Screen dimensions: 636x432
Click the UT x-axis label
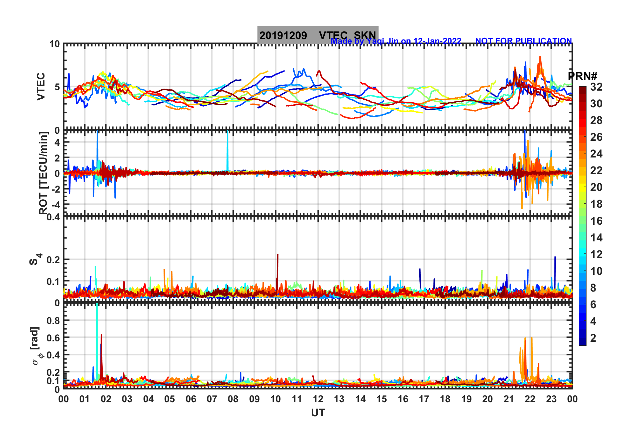click(x=318, y=413)
